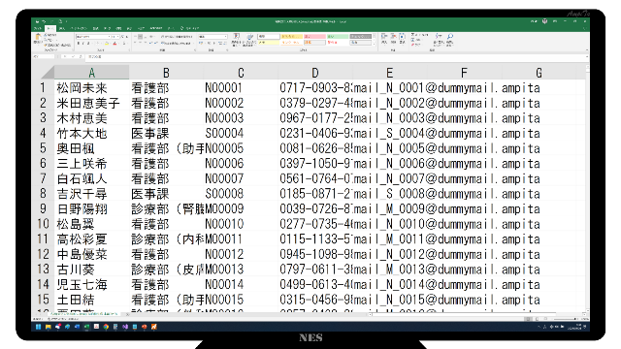Open Format as Table in the ribbon
Viewport: 621px width, 349px height.
pyautogui.click(x=250, y=40)
